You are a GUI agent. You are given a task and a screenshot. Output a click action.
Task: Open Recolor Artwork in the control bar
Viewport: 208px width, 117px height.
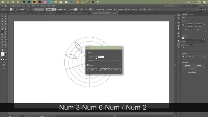coord(81,9)
